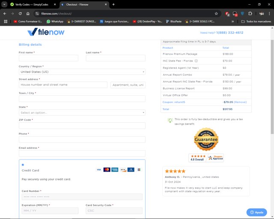Click the Filenow Premium Package row
274x219 pixels.
coord(206,54)
